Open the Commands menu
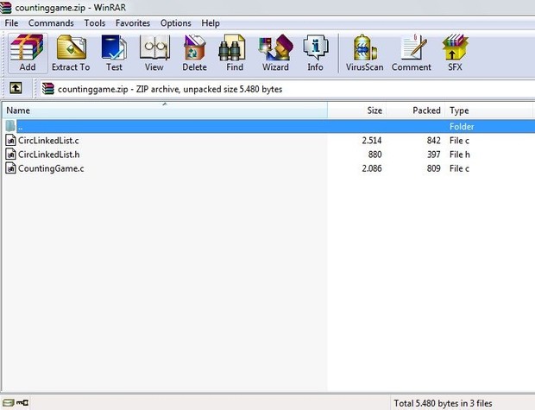This screenshot has width=535, height=410. coord(51,23)
